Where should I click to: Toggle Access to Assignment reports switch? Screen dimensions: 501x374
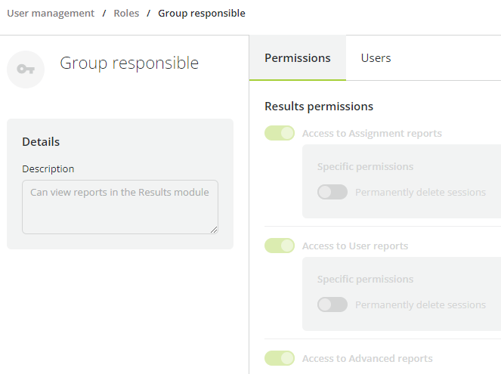280,133
